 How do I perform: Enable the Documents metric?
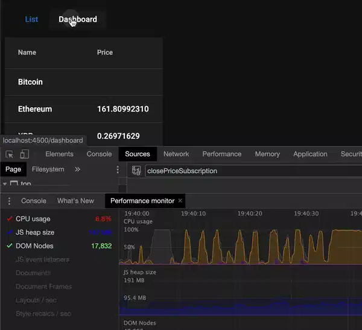(33, 273)
